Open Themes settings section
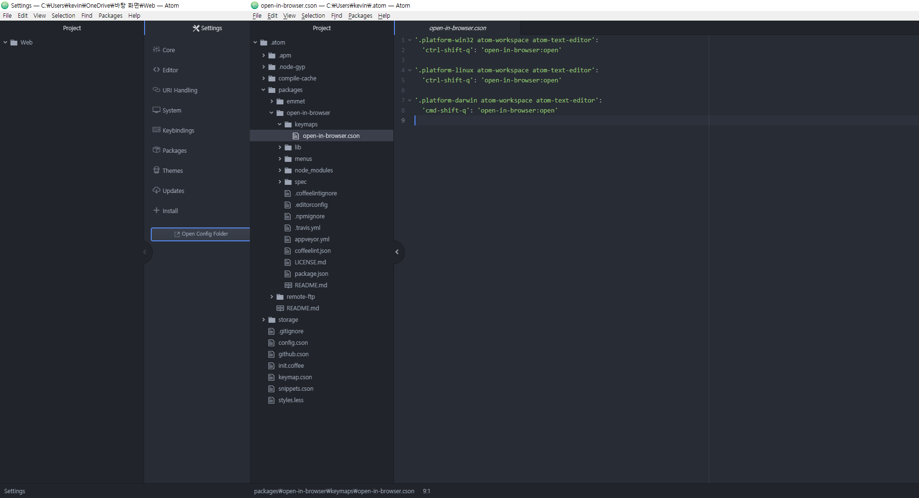Image resolution: width=919 pixels, height=498 pixels. 172,170
